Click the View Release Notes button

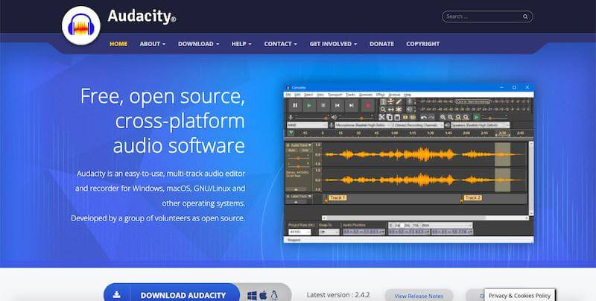[419, 296]
